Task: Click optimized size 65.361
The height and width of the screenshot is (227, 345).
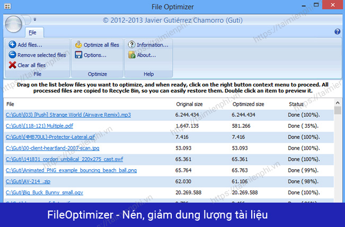Action: tap(240, 159)
